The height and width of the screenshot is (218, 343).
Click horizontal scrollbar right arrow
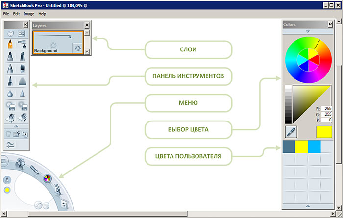pyautogui.click(x=333, y=214)
